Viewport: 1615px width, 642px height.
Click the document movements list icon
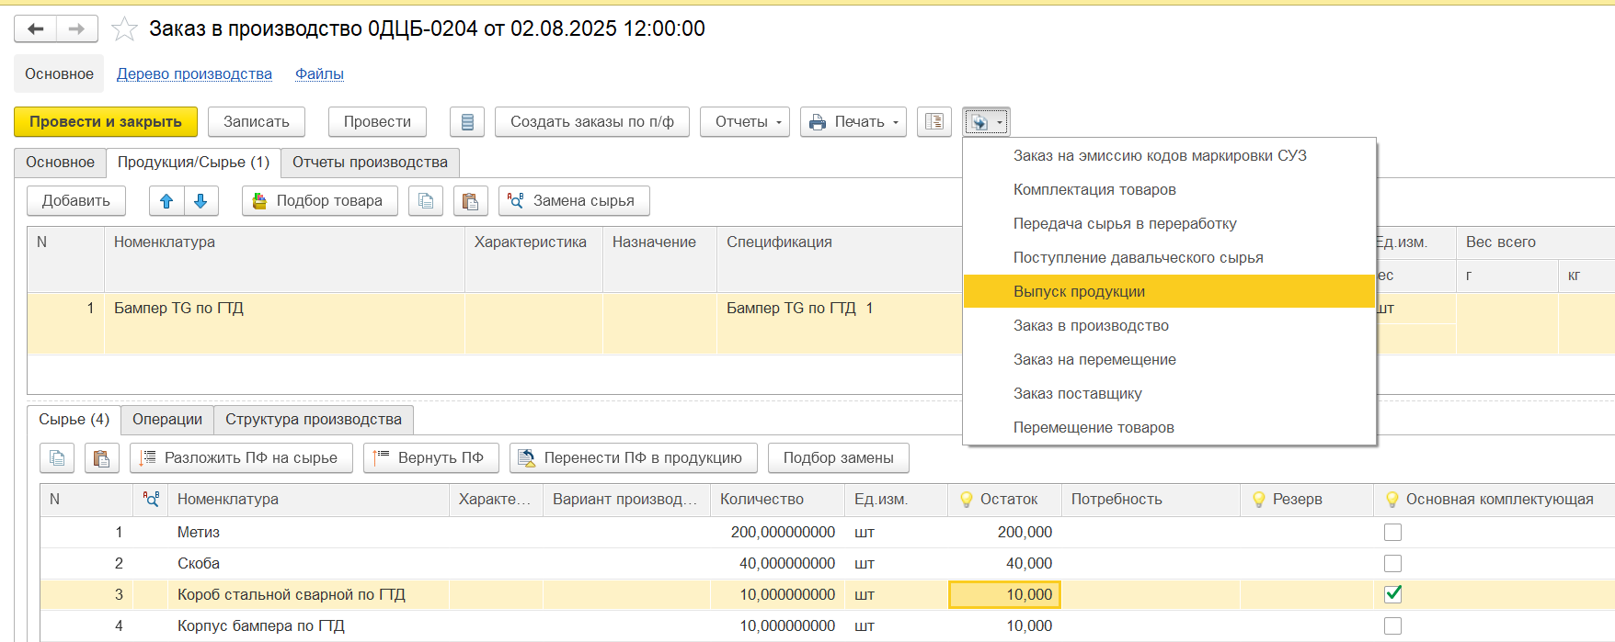tap(467, 122)
